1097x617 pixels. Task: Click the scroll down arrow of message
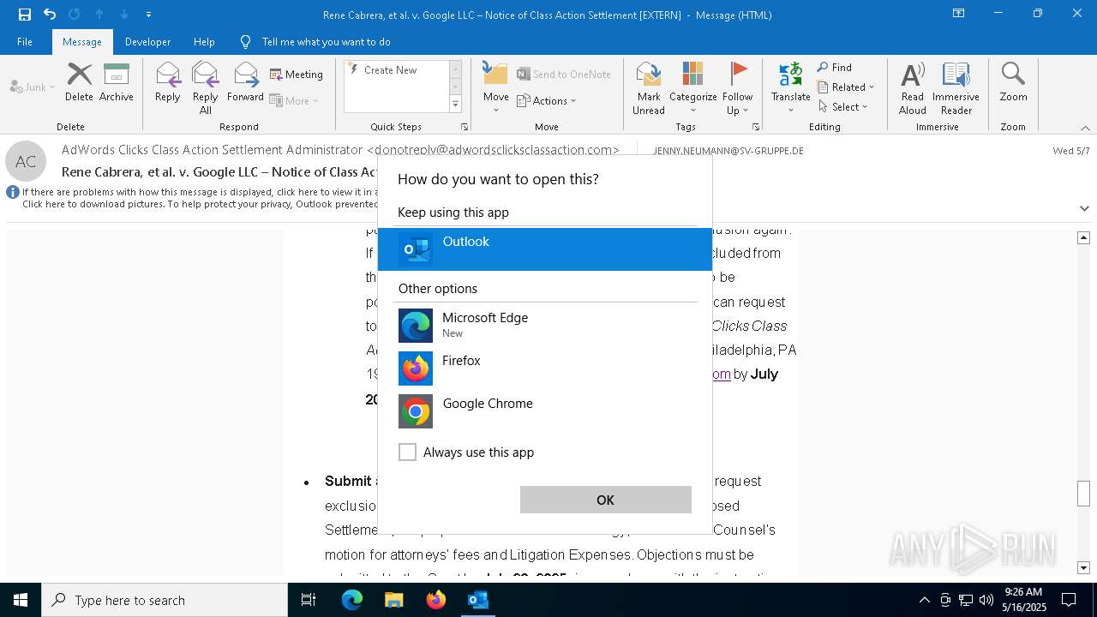coord(1083,567)
